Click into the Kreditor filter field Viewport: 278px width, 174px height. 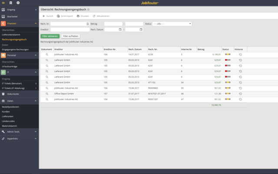pos(70,30)
